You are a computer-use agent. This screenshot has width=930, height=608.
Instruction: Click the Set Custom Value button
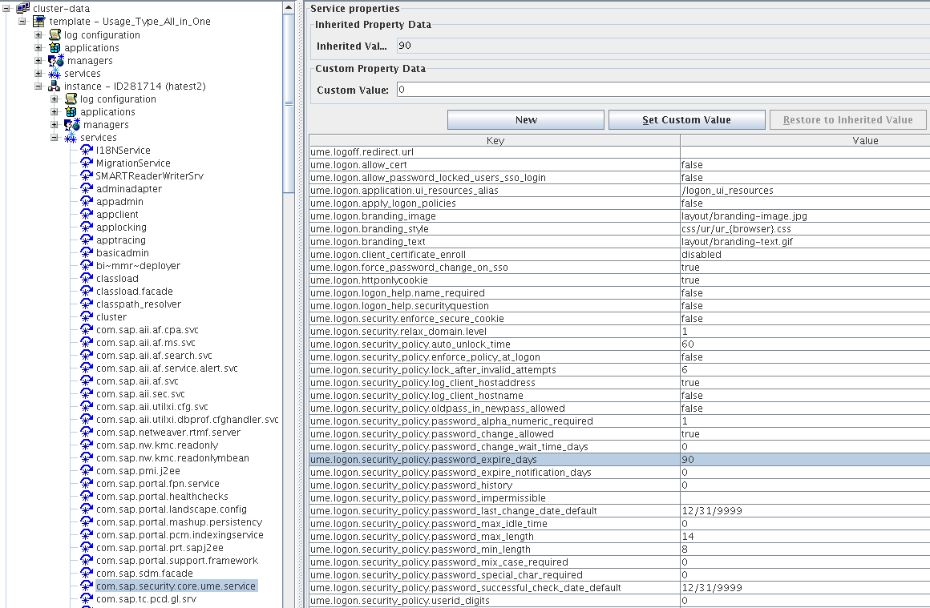point(686,119)
